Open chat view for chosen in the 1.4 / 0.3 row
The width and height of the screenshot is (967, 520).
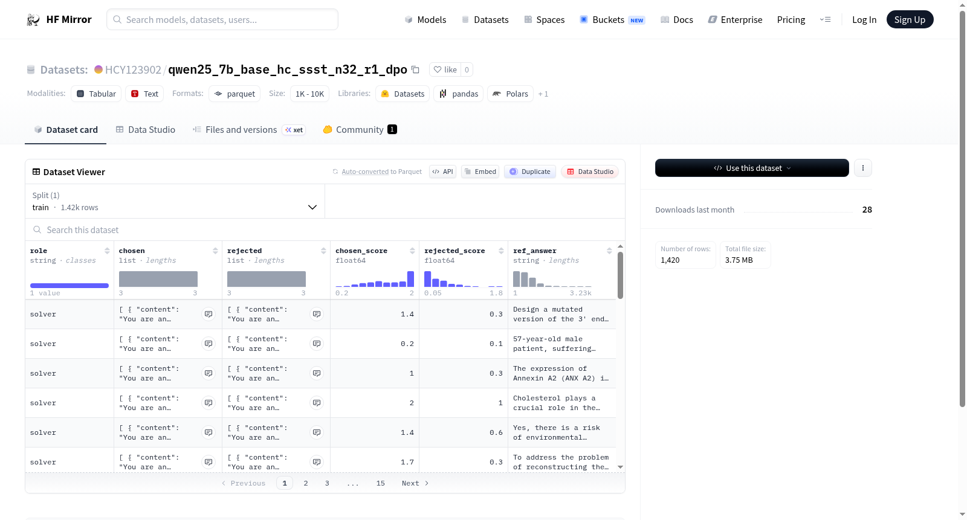click(x=209, y=314)
